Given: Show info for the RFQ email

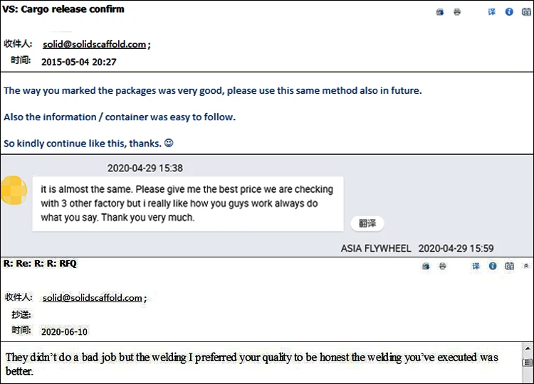Looking at the screenshot, I should pyautogui.click(x=493, y=266).
